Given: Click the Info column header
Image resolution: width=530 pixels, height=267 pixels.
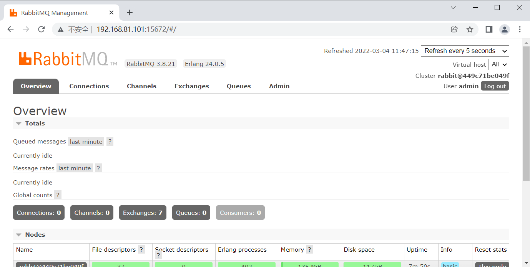Looking at the screenshot, I should point(447,250).
